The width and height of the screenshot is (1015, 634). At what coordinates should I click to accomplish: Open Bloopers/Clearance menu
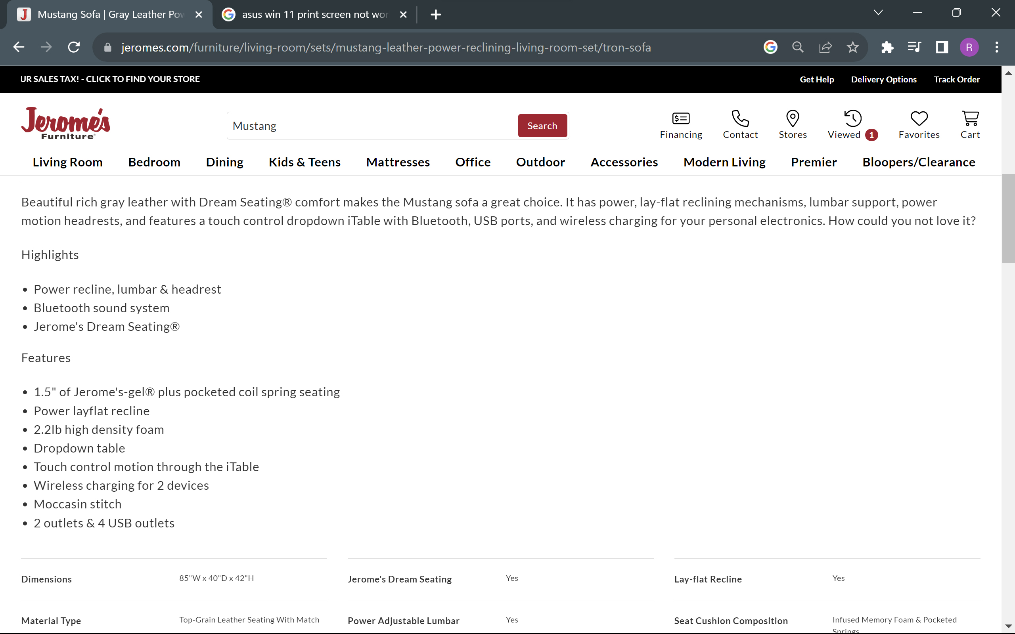coord(919,162)
